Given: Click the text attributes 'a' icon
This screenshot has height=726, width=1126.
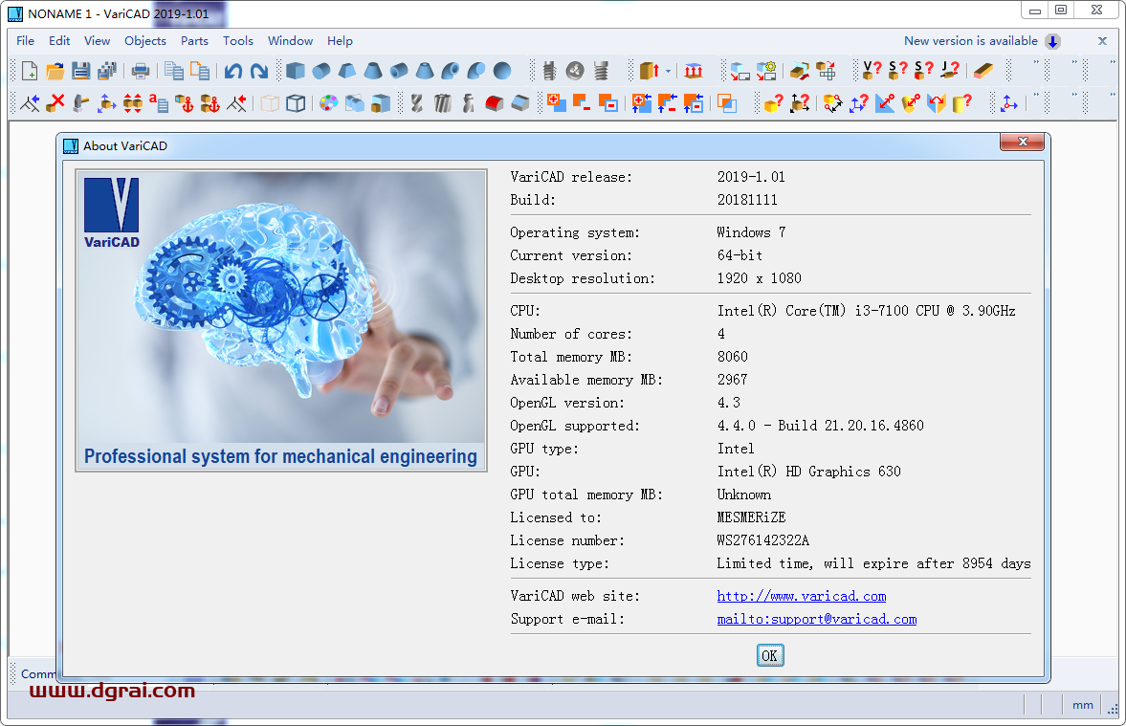Looking at the screenshot, I should [x=158, y=103].
